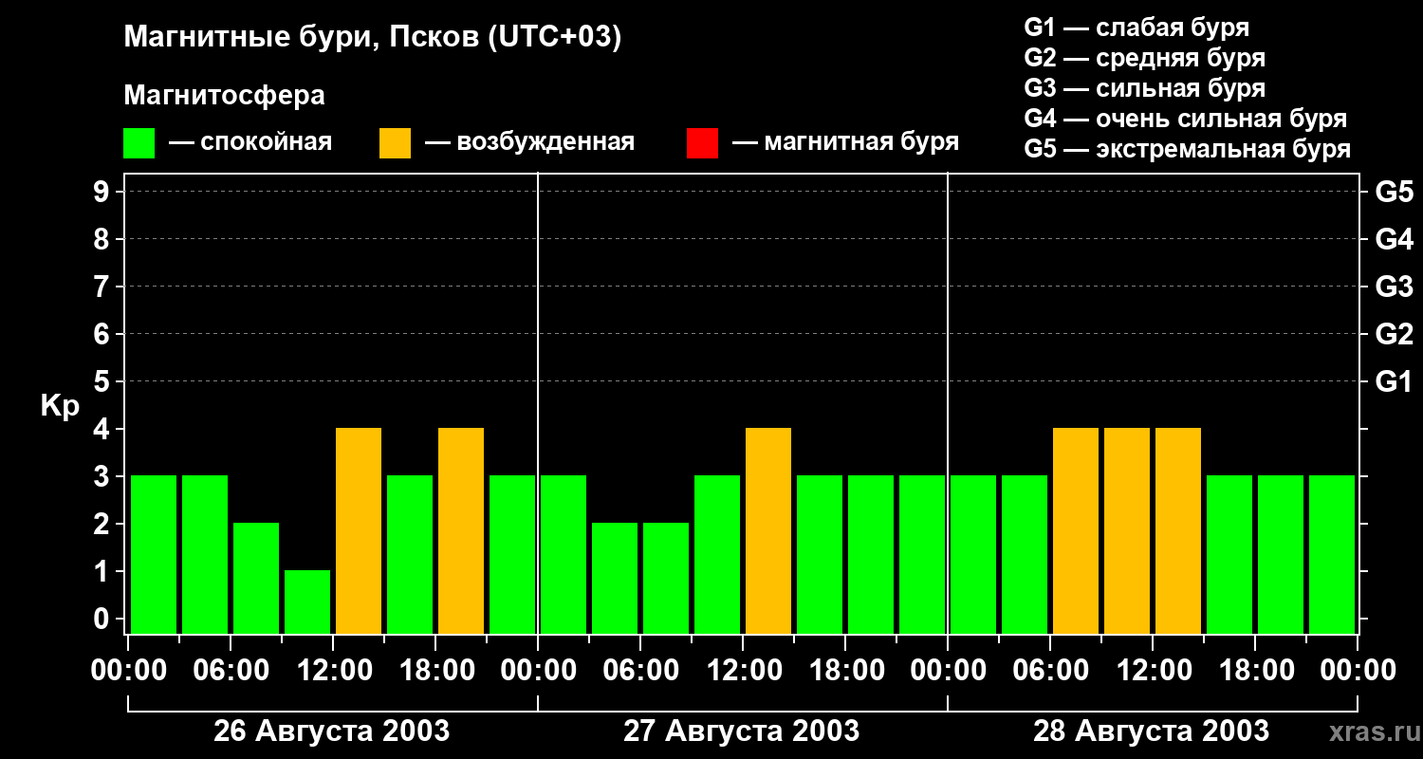Click the red «магнитная буря» legend swatch
The height and width of the screenshot is (759, 1423).
coord(703,143)
